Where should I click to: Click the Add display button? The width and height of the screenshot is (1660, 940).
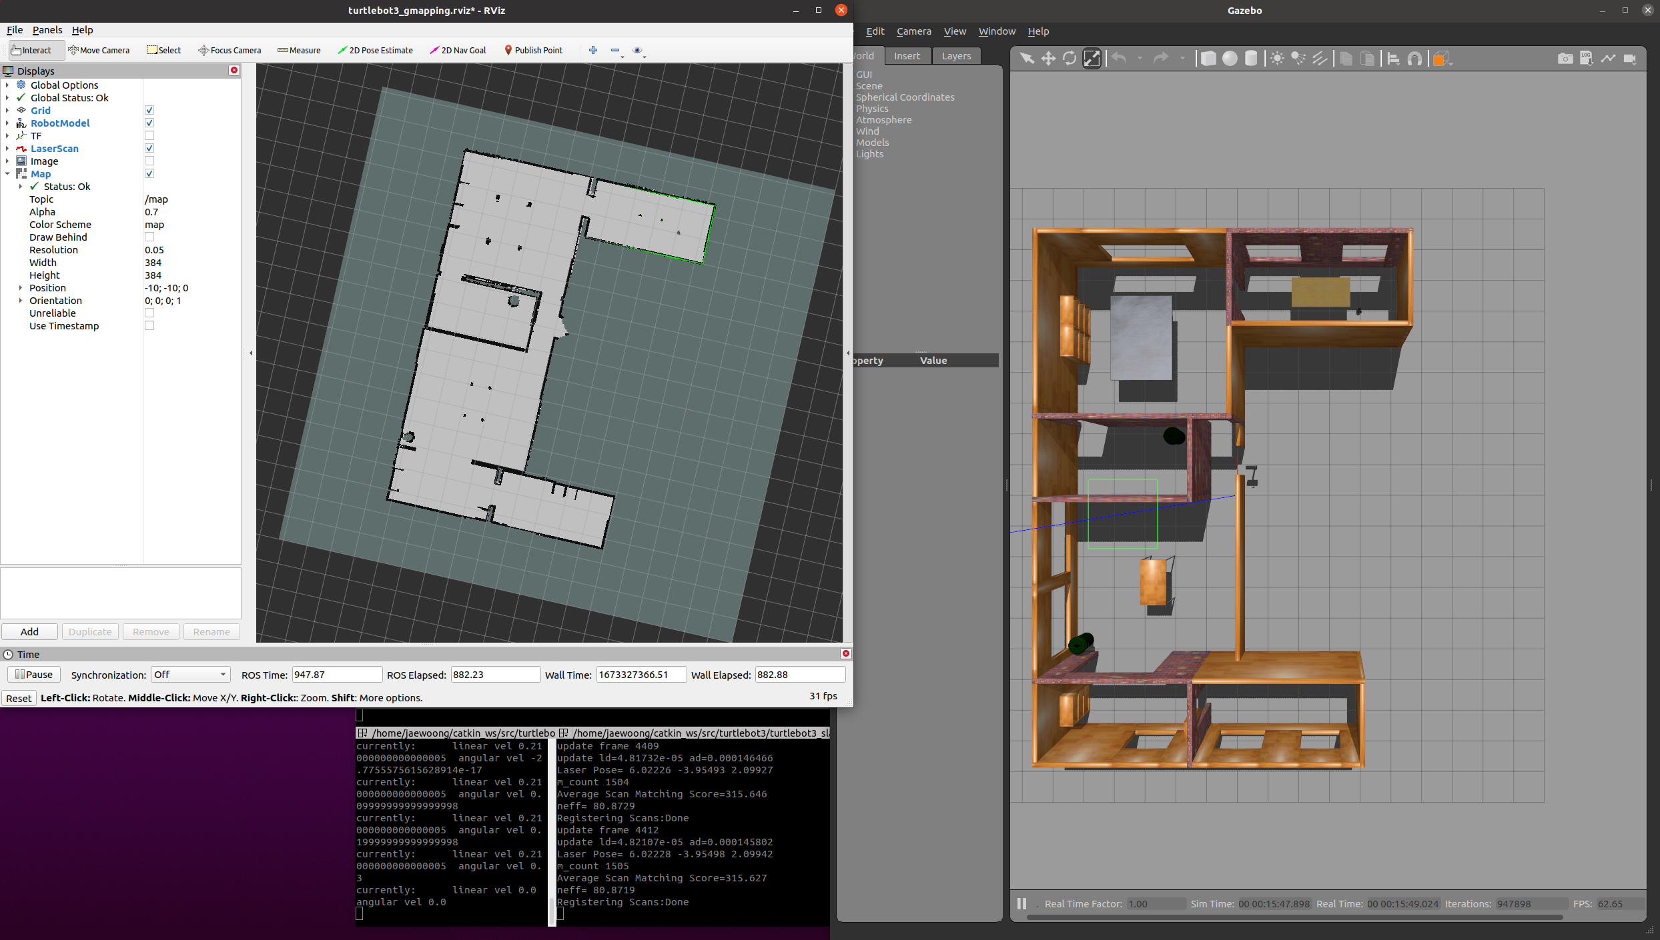tap(29, 631)
